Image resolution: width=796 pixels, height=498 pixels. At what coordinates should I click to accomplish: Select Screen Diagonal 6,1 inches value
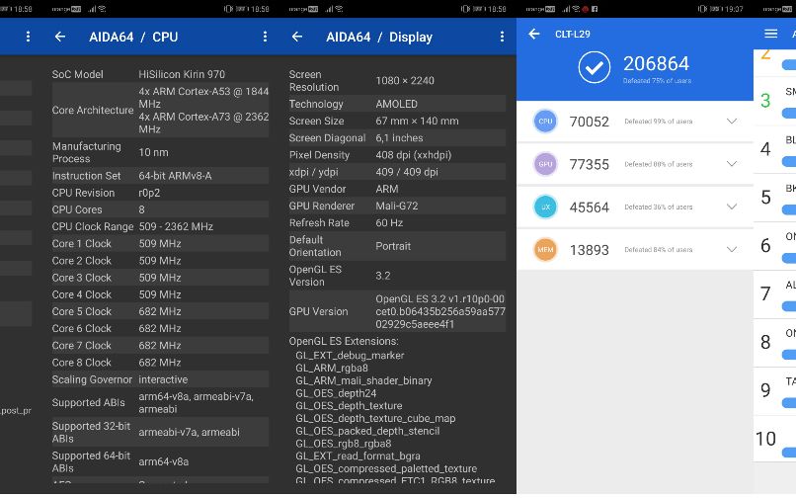click(399, 138)
